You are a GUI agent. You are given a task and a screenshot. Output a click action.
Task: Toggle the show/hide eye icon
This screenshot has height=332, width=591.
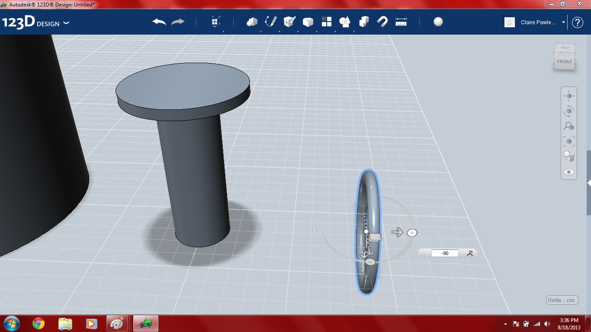click(x=569, y=172)
